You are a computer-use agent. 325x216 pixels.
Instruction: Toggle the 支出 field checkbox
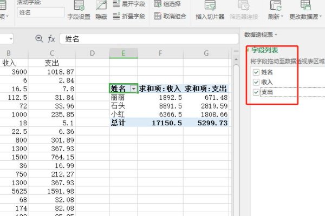coord(256,92)
